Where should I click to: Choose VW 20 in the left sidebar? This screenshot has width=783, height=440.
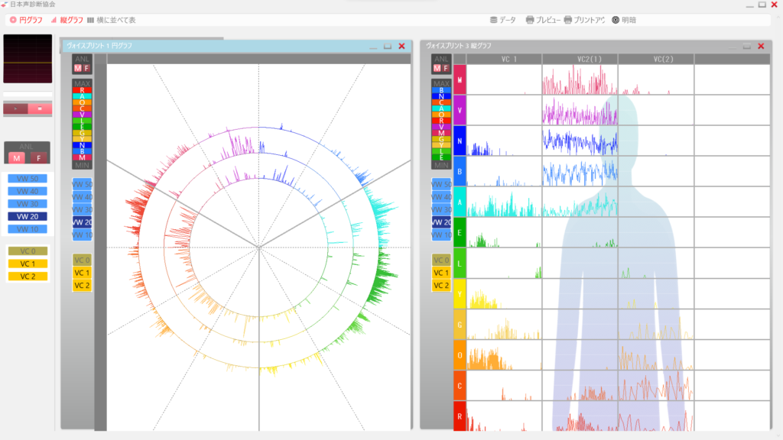tap(28, 216)
